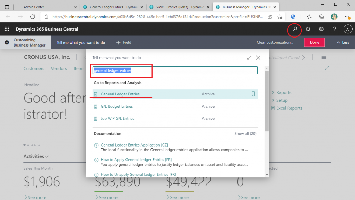This screenshot has height=200, width=355.
Task: Expand navigation past Intelligent Cloud chevron
Action: [303, 58]
